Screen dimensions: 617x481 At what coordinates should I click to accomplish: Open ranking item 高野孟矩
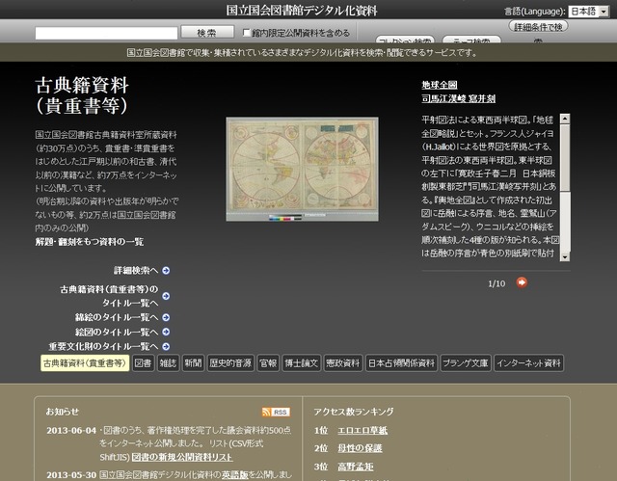356,467
